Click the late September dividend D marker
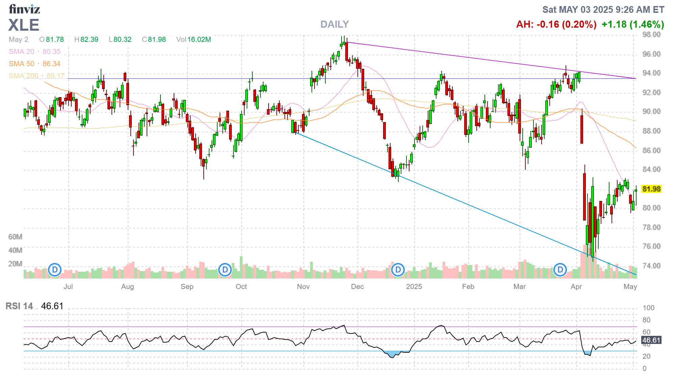The width and height of the screenshot is (673, 379). [225, 270]
